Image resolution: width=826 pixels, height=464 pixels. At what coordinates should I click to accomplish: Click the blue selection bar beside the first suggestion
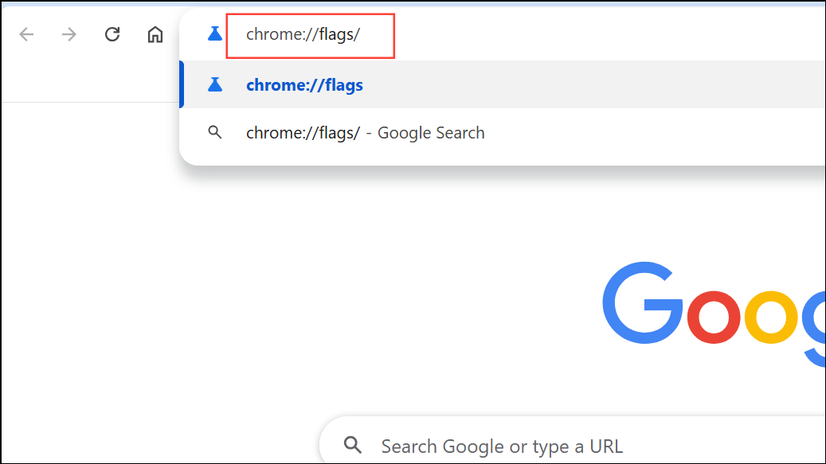(x=182, y=84)
